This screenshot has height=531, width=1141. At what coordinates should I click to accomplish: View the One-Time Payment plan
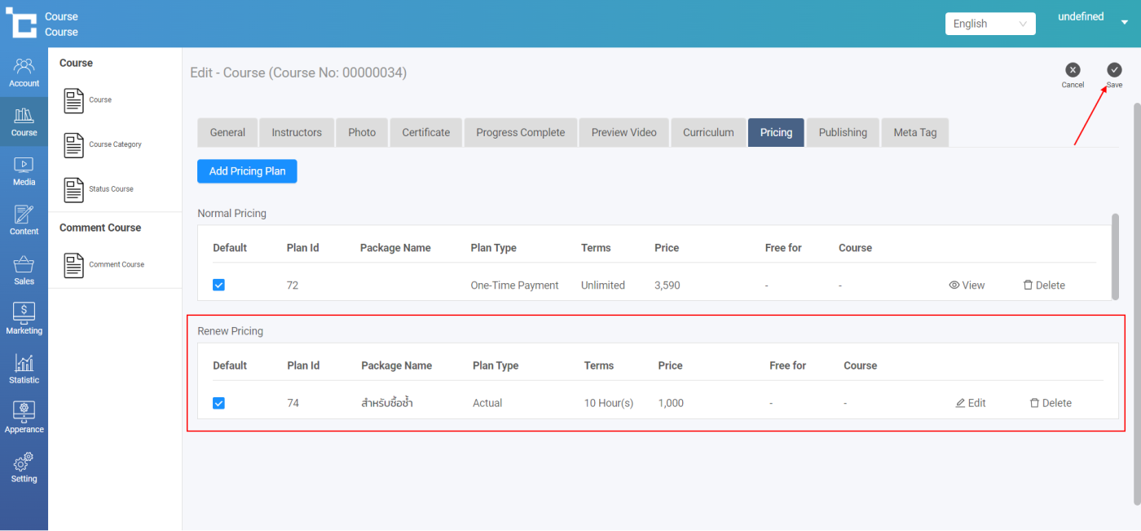click(x=967, y=285)
